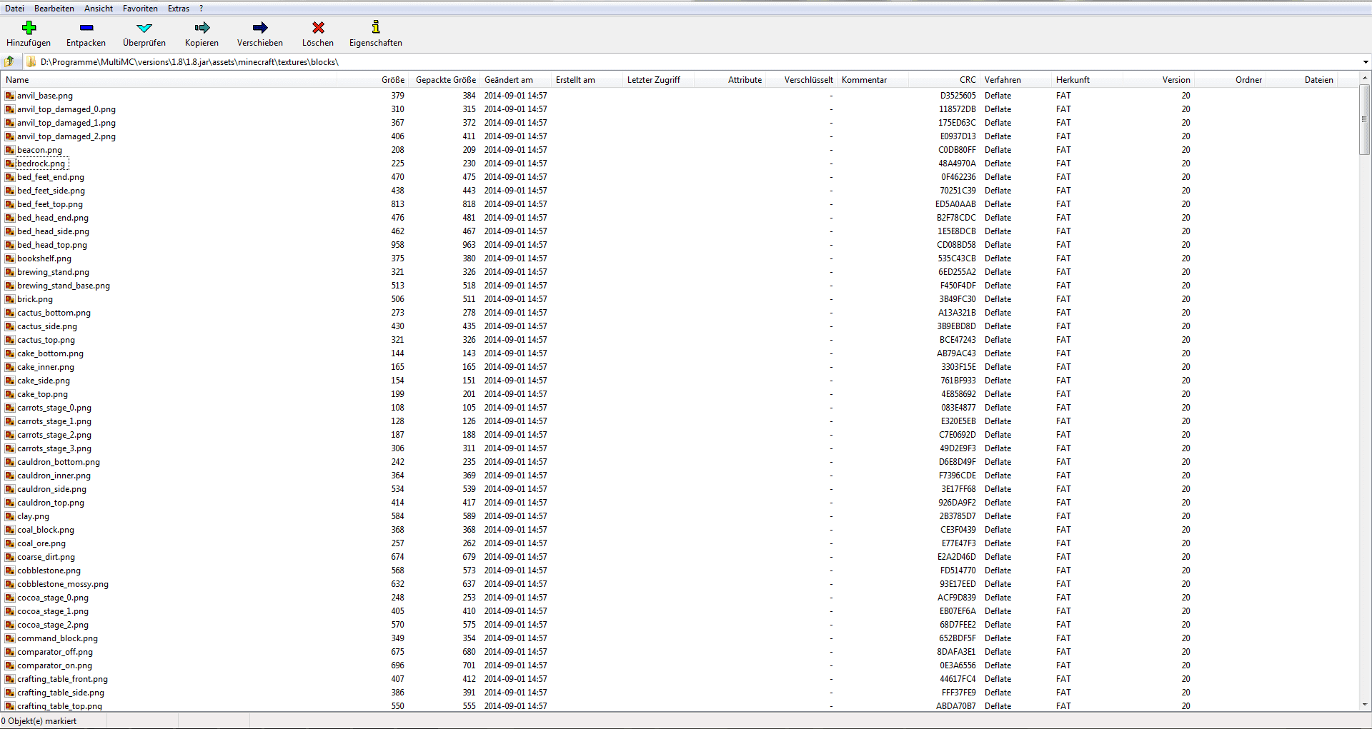The height and width of the screenshot is (729, 1372).
Task: Click the icon of command_block.png
Action: (10, 638)
